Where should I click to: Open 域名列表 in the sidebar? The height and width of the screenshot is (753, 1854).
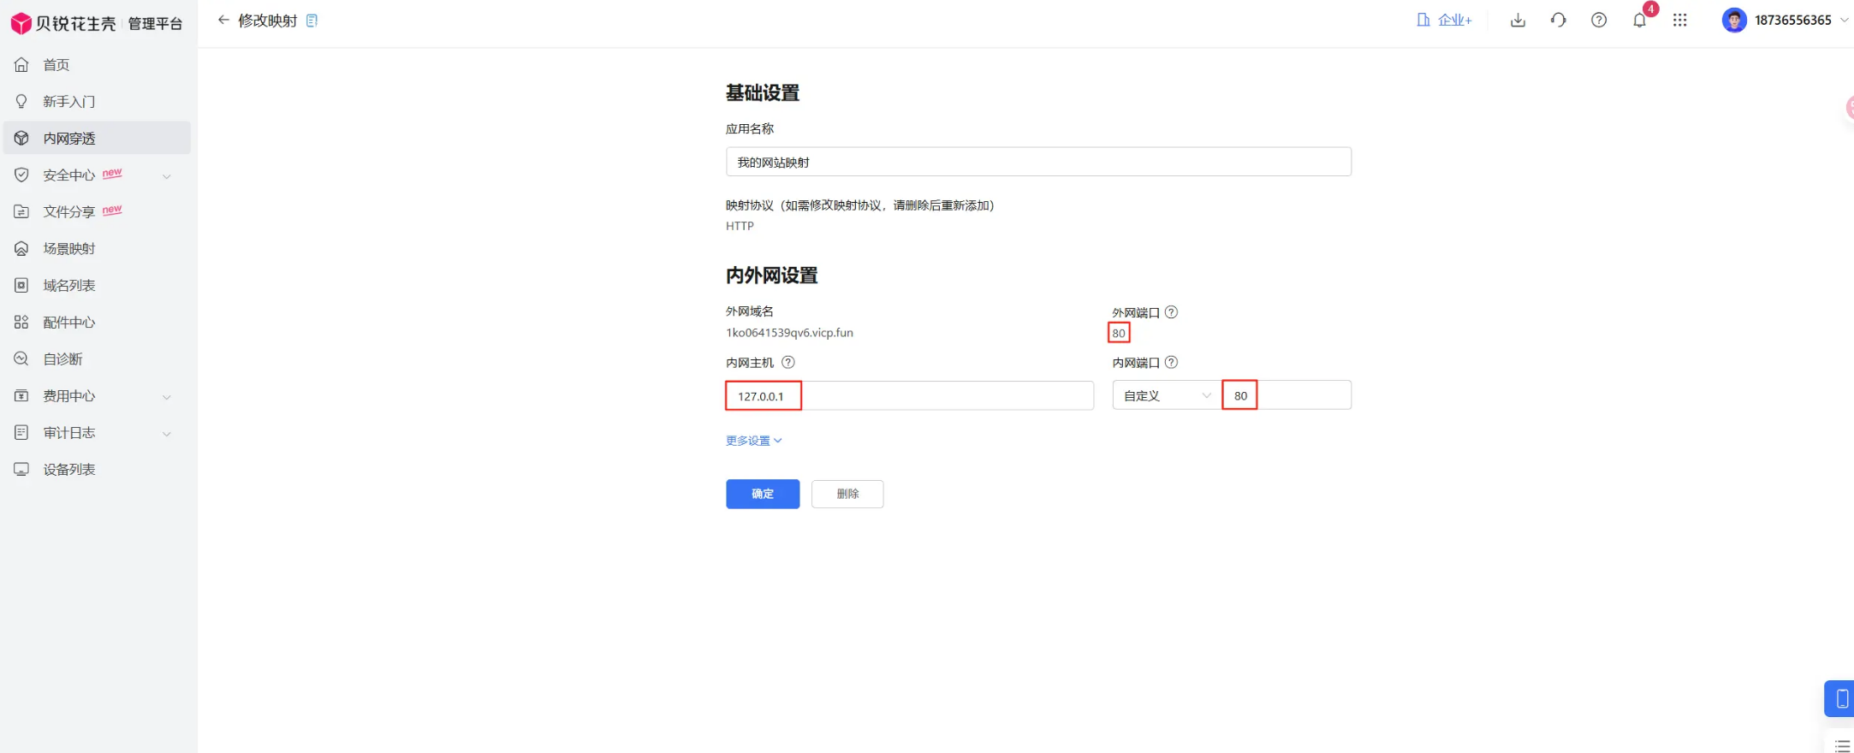coord(68,286)
